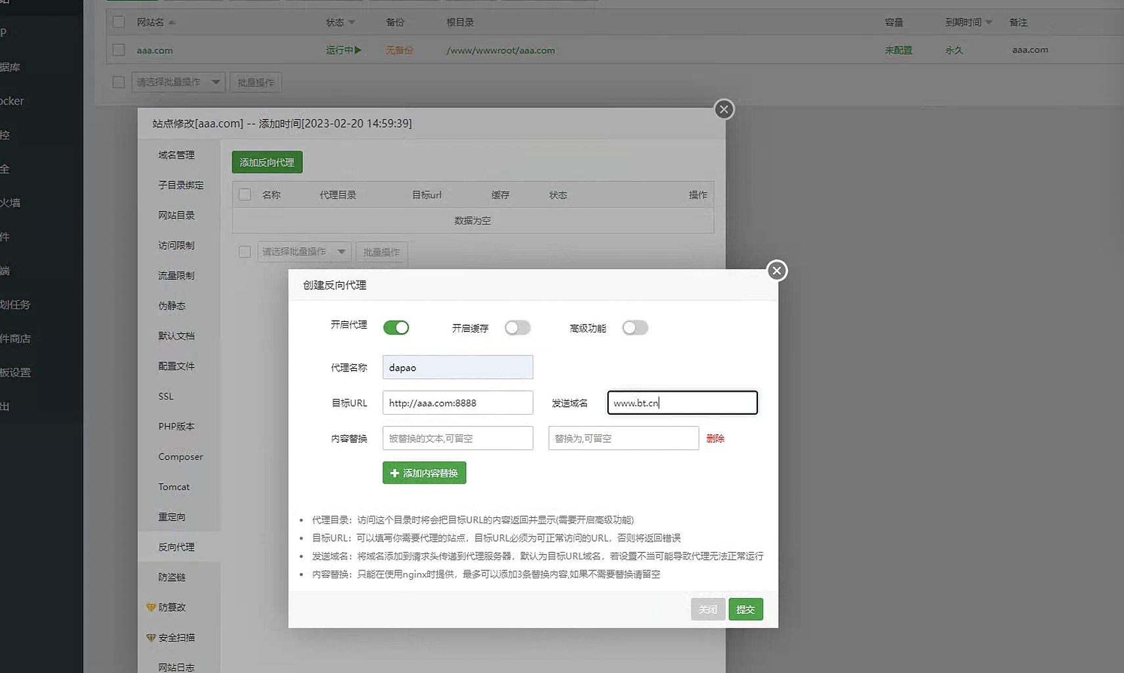Screen dimensions: 1124x673
Task: Click the proxy list 批量操作 button
Action: tap(382, 252)
